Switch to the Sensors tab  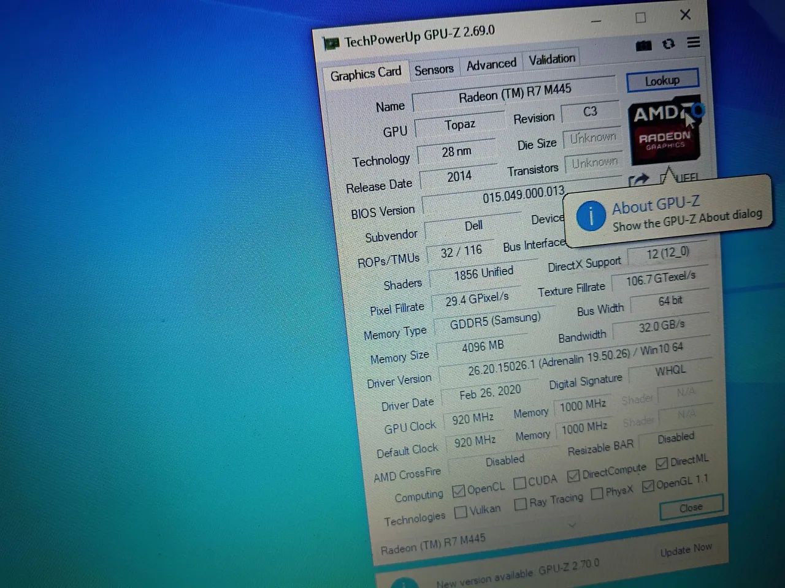pyautogui.click(x=434, y=69)
